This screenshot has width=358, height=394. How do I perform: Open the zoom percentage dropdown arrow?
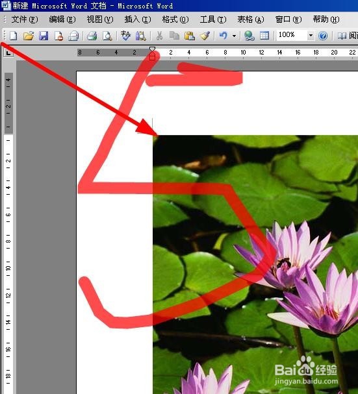click(311, 36)
